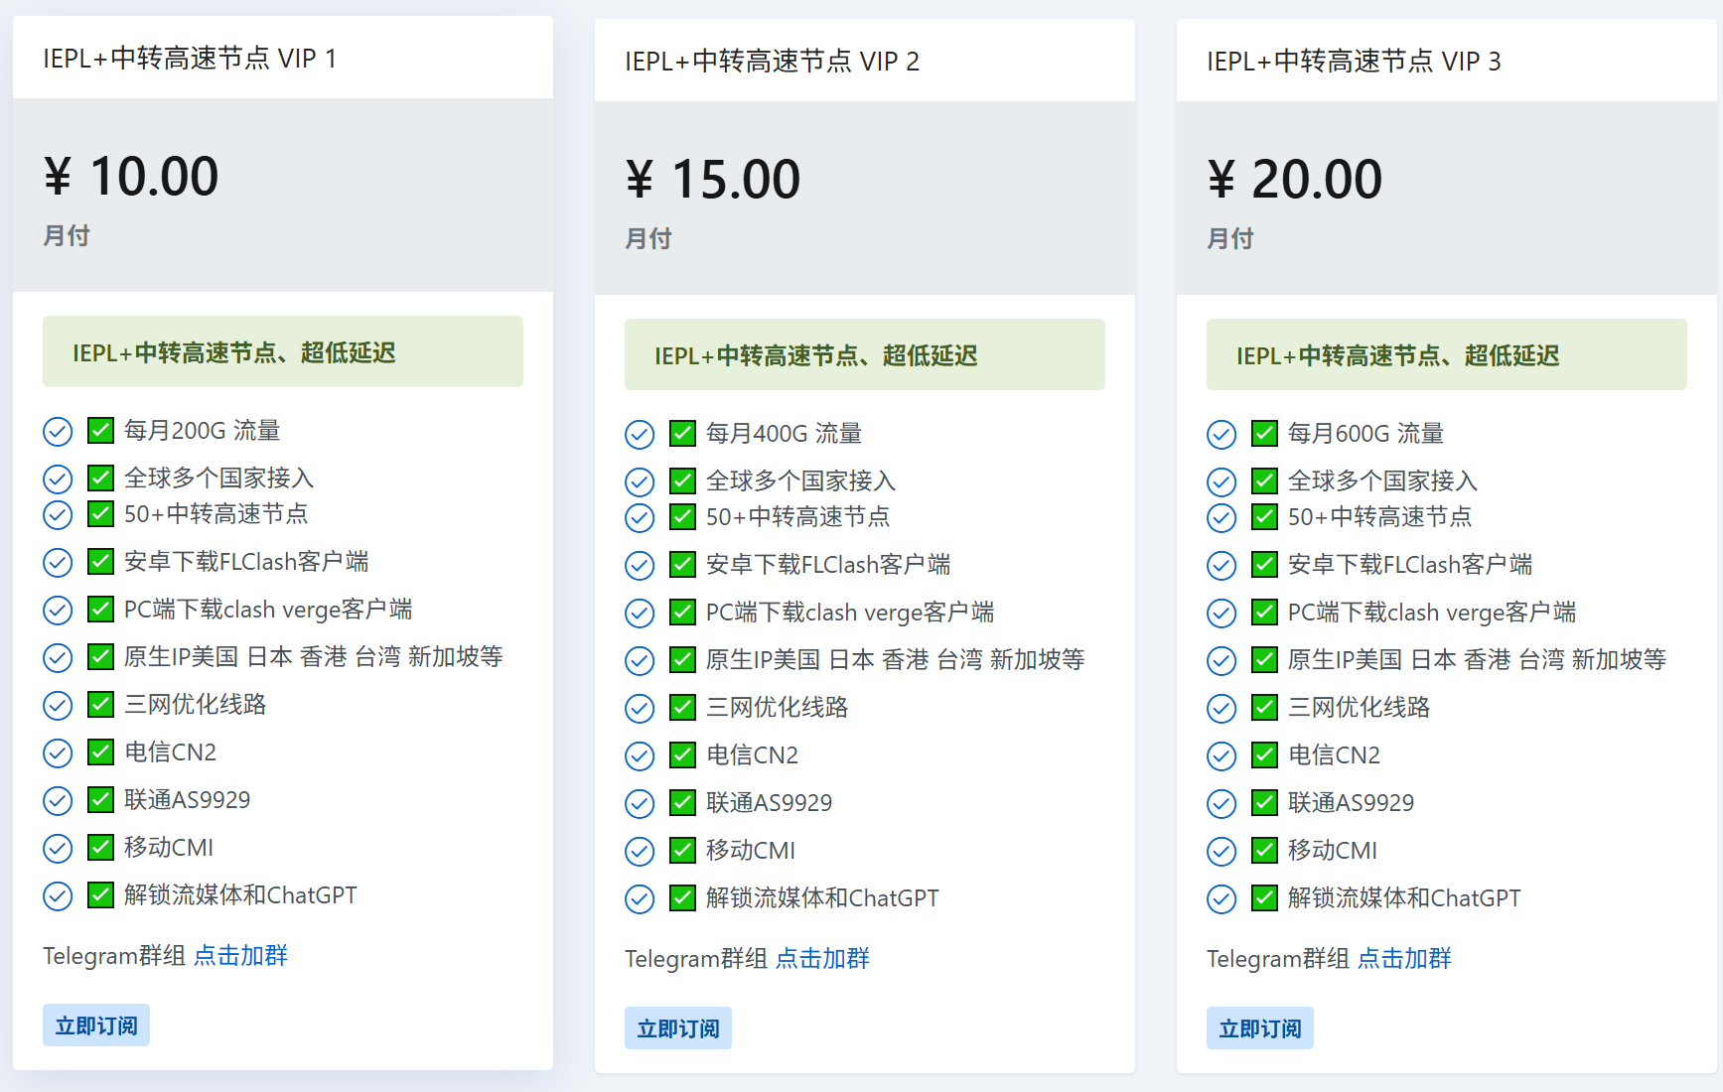
Task: Order the VIP 3 plan via 立即订阅
Action: tap(1259, 1028)
